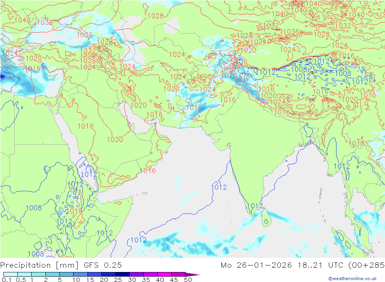Pick the purple swatch between 30 and 35

pos(136,274)
